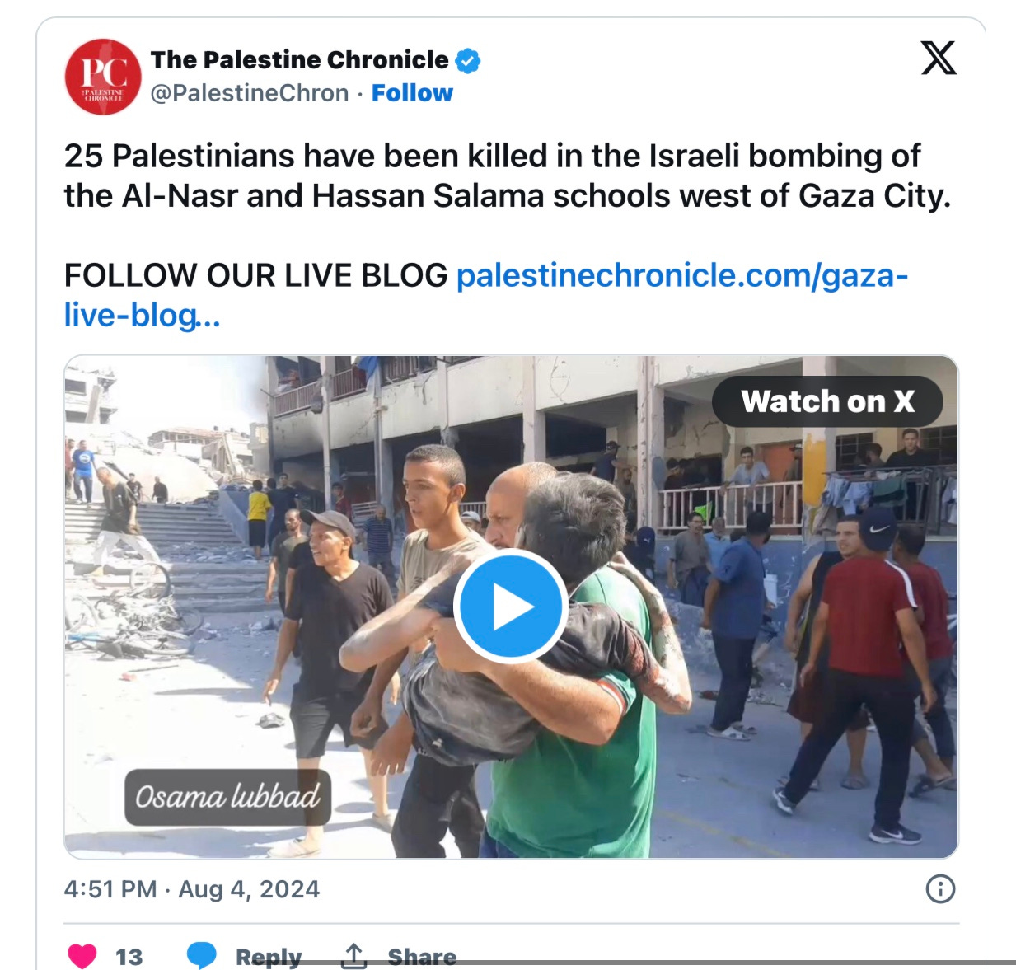This screenshot has width=1016, height=970.
Task: Click the tweet body text
Action: [508, 176]
